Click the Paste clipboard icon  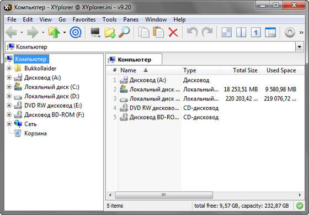click(x=158, y=33)
